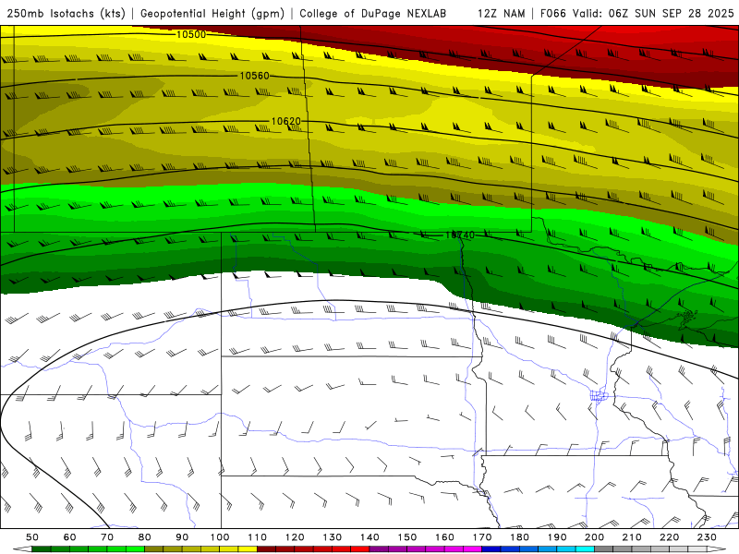
Task: Click the 50 value on the color scale
Action: tap(32, 537)
